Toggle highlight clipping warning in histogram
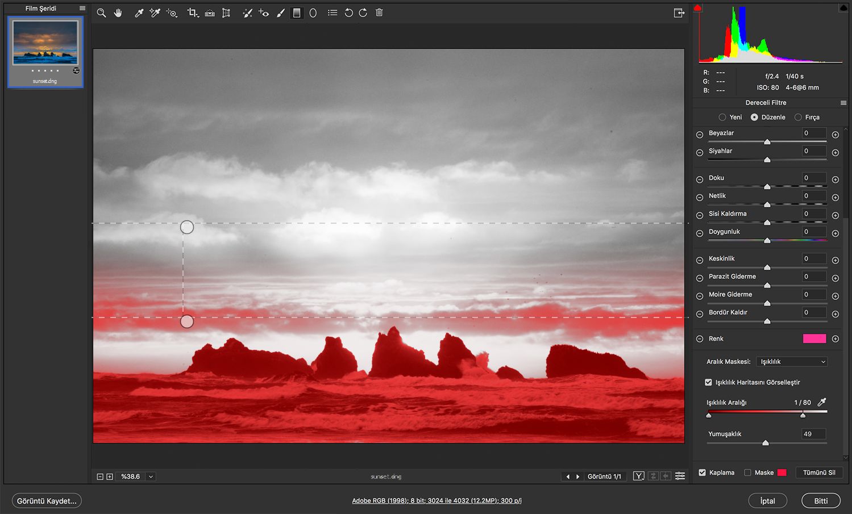The image size is (852, 514). (844, 7)
